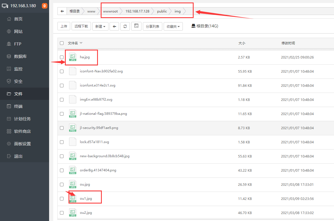Click the JPG icon of ou2.jpg
Image resolution: width=334 pixels, height=221 pixels.
(73, 213)
